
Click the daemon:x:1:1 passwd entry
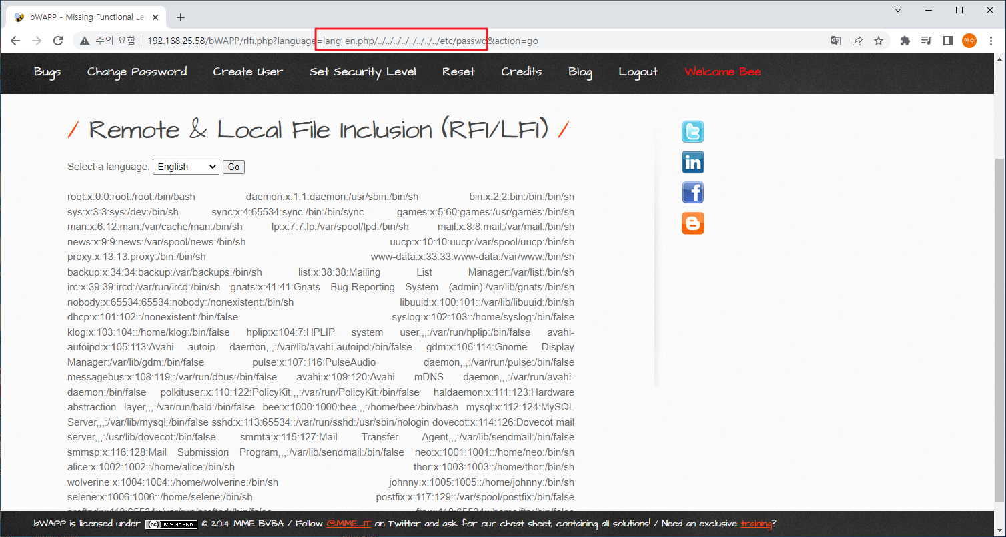tap(332, 197)
